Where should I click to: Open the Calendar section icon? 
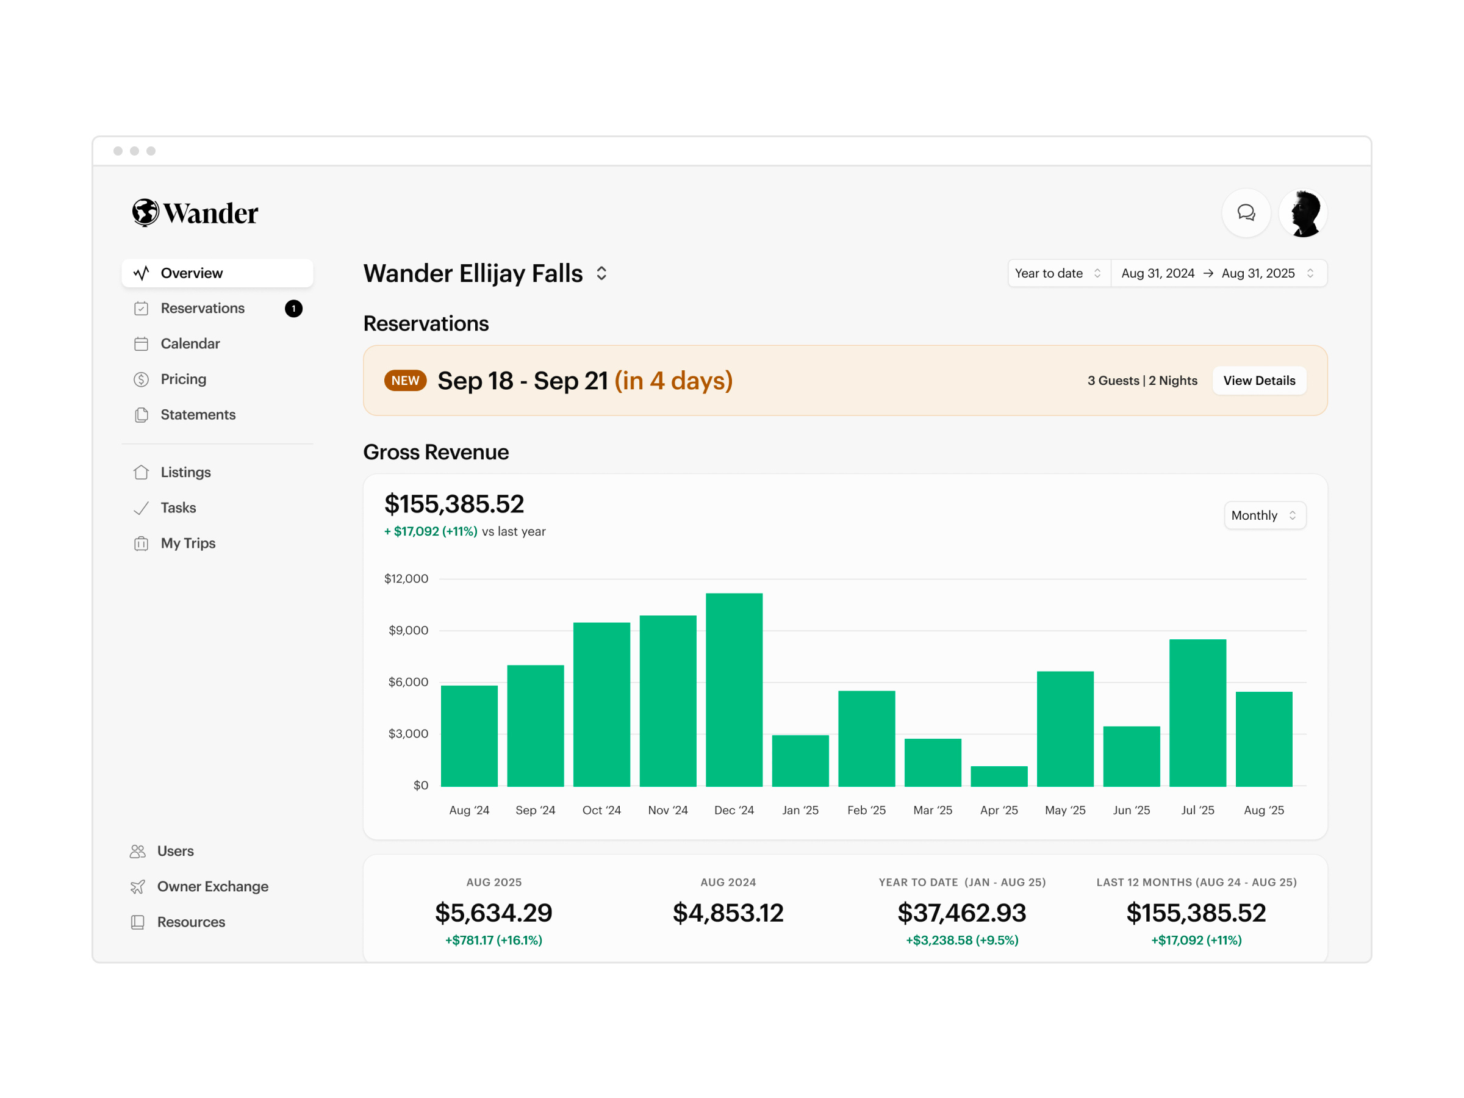click(142, 343)
